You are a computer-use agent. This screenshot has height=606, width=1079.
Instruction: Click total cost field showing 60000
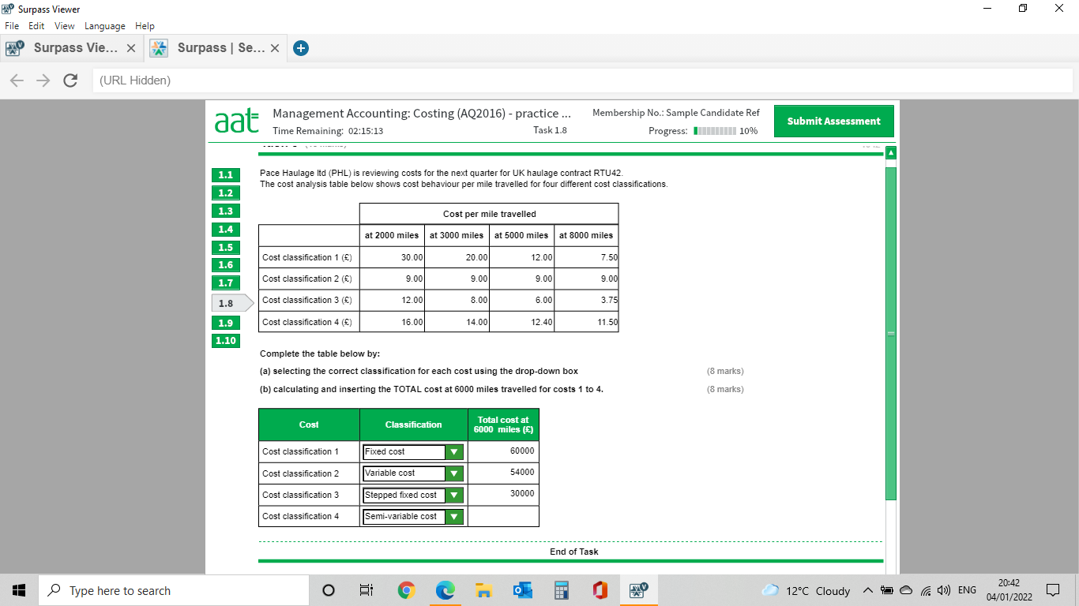pos(503,451)
